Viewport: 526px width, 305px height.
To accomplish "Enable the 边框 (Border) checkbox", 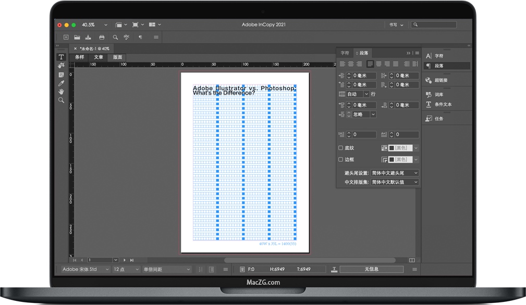I will (x=341, y=159).
